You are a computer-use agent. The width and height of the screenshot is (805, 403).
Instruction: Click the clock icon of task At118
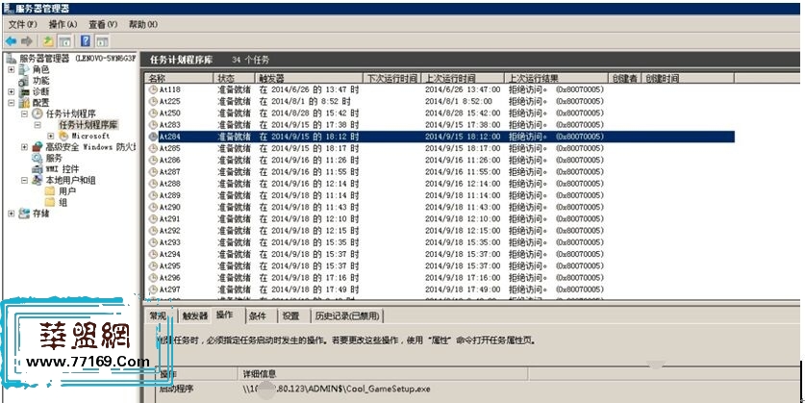click(153, 89)
